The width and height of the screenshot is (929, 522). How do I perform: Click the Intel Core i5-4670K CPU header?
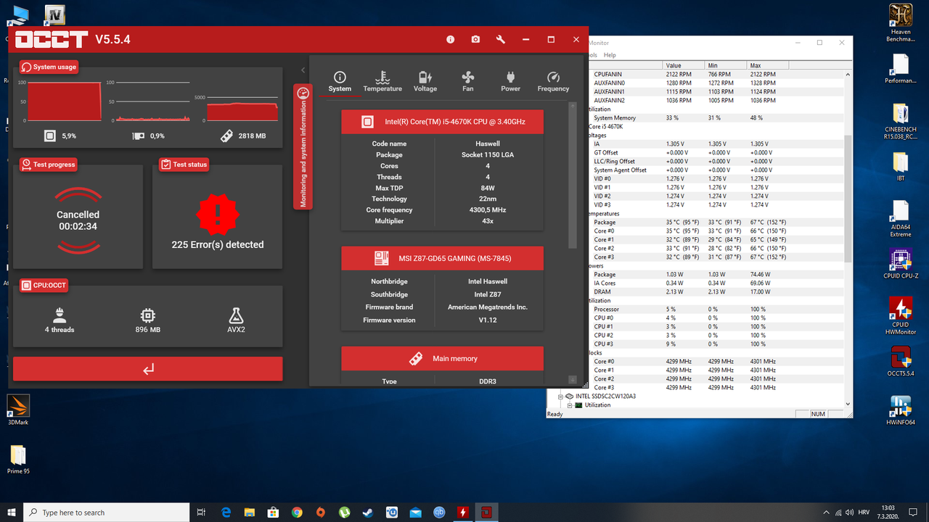click(x=442, y=122)
